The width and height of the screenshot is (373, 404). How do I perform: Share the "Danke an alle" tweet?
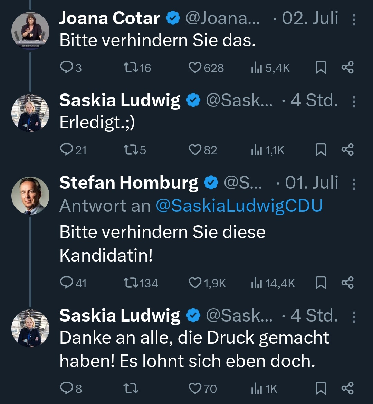pos(347,389)
